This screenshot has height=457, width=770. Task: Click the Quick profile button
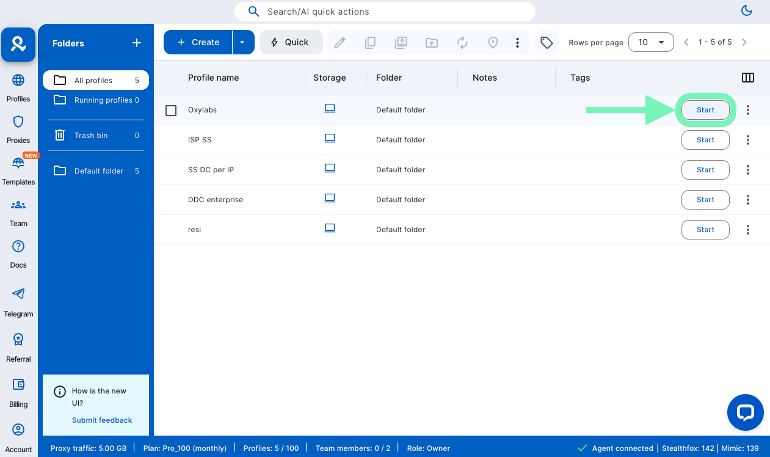[291, 42]
